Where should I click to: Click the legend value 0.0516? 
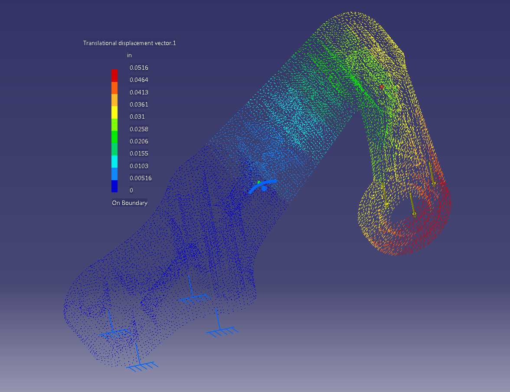point(139,68)
